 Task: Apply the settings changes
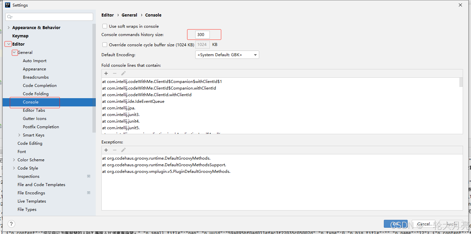coord(451,224)
